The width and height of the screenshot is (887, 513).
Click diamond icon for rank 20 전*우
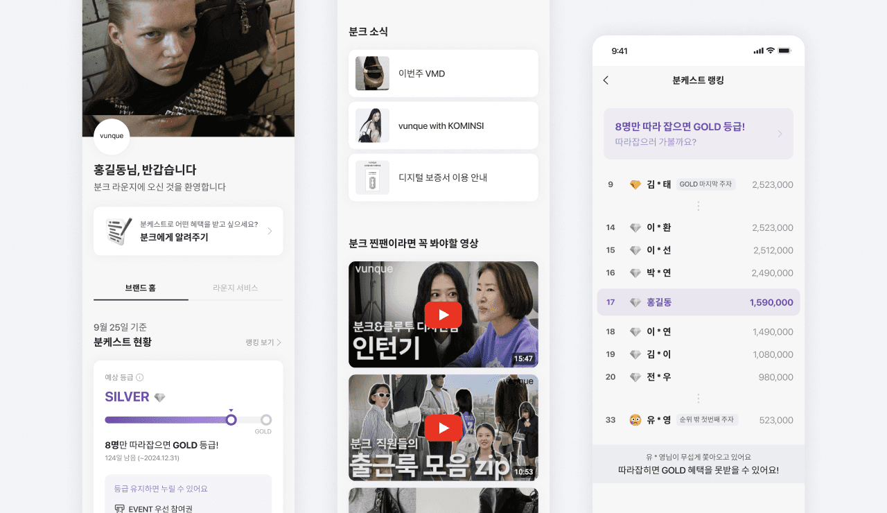635,377
